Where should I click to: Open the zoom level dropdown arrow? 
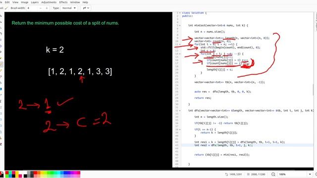click(310, 175)
